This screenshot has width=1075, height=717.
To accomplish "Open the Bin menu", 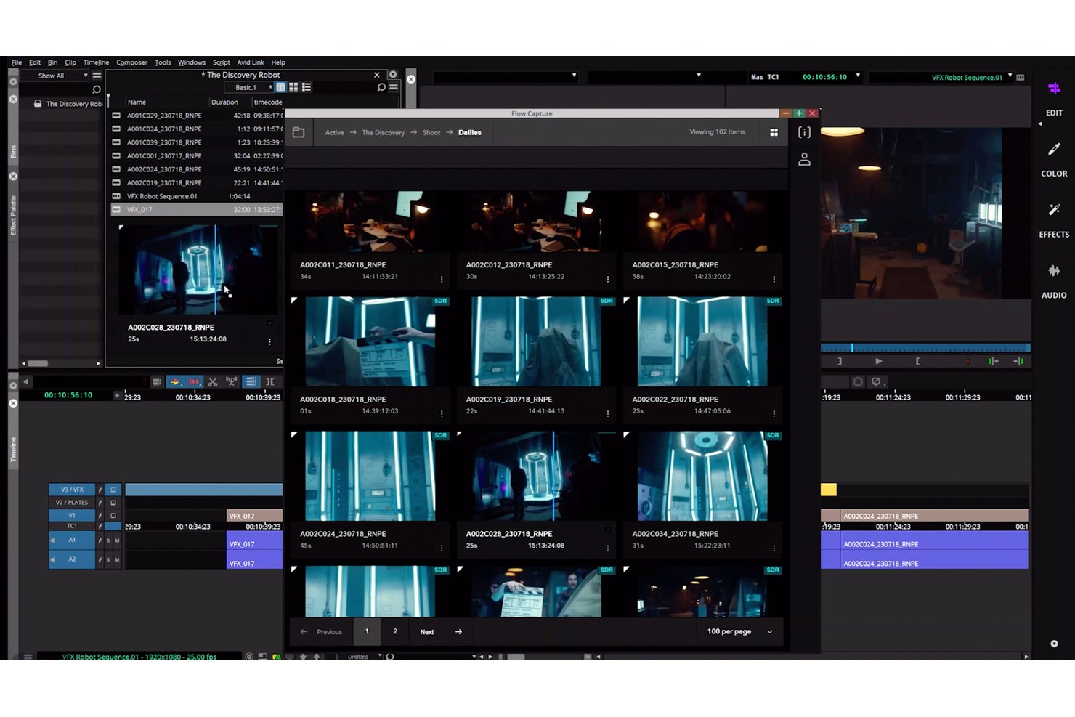I will [52, 62].
